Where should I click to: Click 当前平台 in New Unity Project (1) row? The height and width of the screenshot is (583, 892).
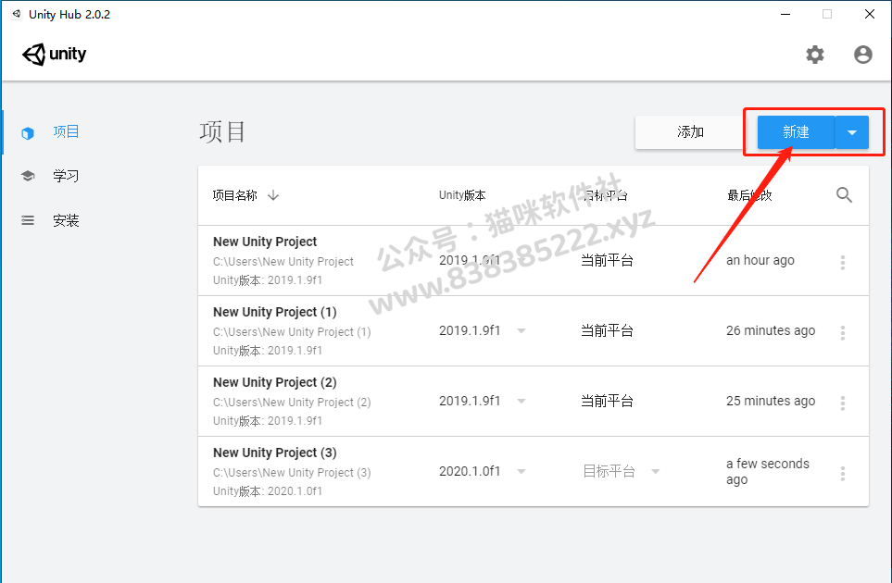pos(607,330)
